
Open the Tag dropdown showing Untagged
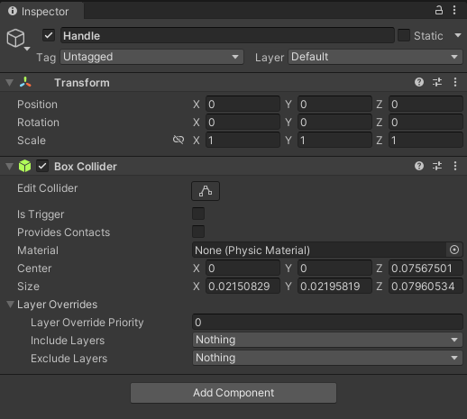[x=151, y=57]
